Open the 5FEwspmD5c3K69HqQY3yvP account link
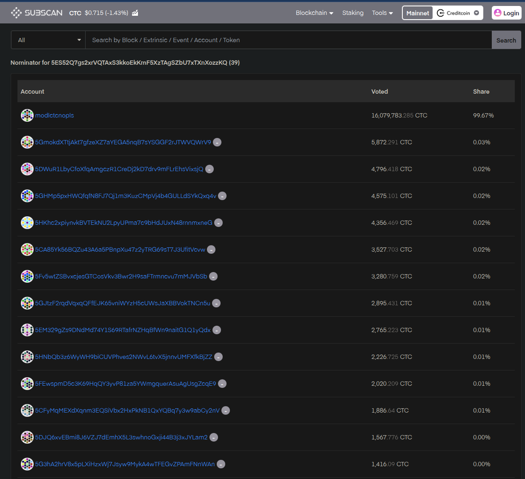The image size is (525, 479). click(x=125, y=384)
